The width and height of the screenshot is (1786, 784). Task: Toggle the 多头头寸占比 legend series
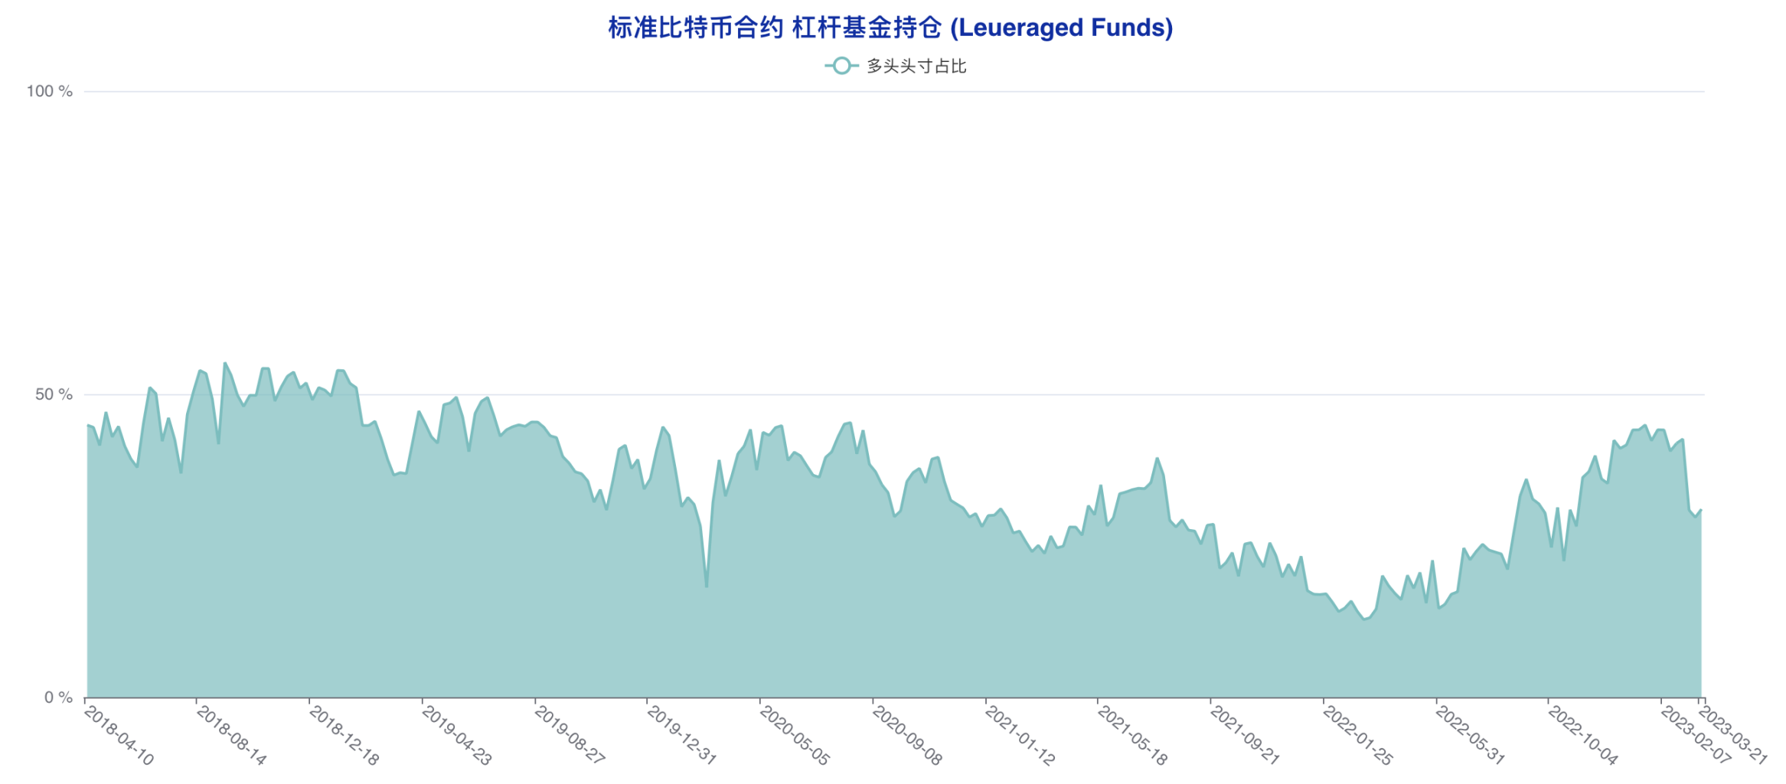click(x=895, y=67)
